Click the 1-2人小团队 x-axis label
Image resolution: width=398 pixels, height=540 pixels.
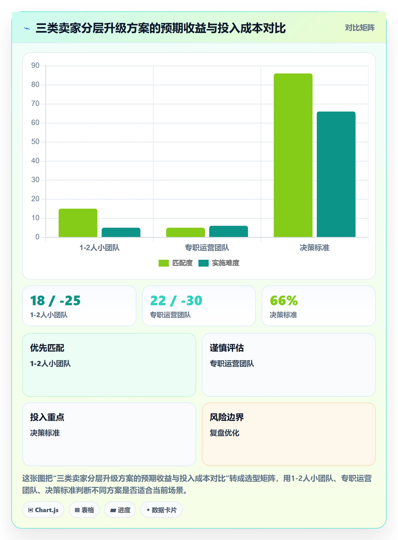(x=100, y=248)
